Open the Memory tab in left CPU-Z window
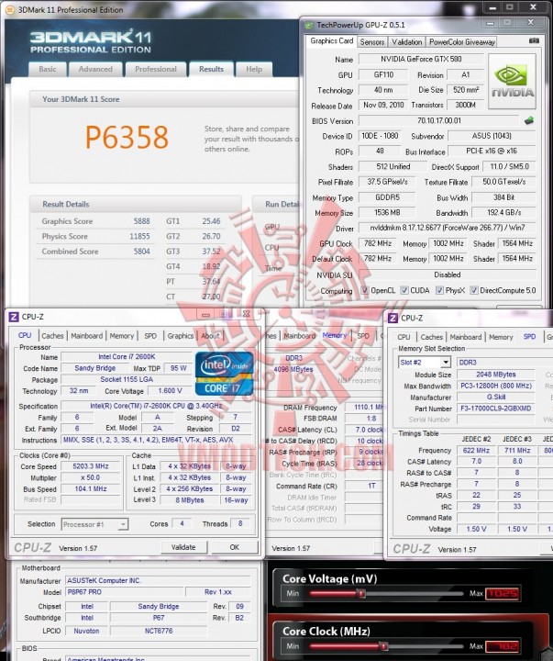The width and height of the screenshot is (553, 661). click(122, 336)
